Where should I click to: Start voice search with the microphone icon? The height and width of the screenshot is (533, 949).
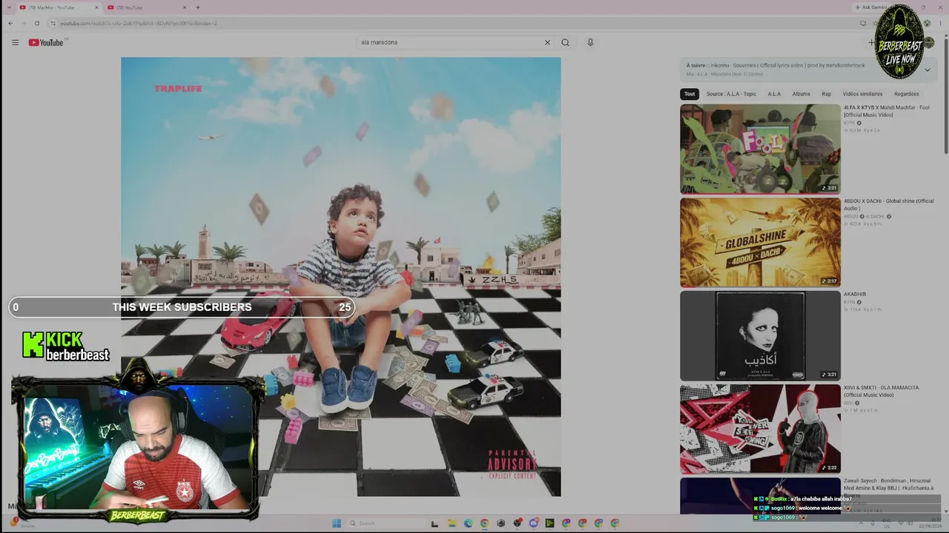pyautogui.click(x=590, y=42)
